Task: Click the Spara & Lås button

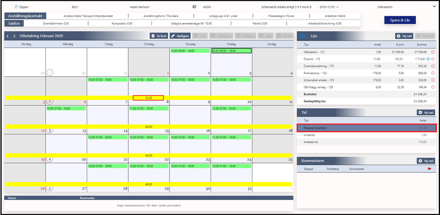Action: pyautogui.click(x=400, y=20)
